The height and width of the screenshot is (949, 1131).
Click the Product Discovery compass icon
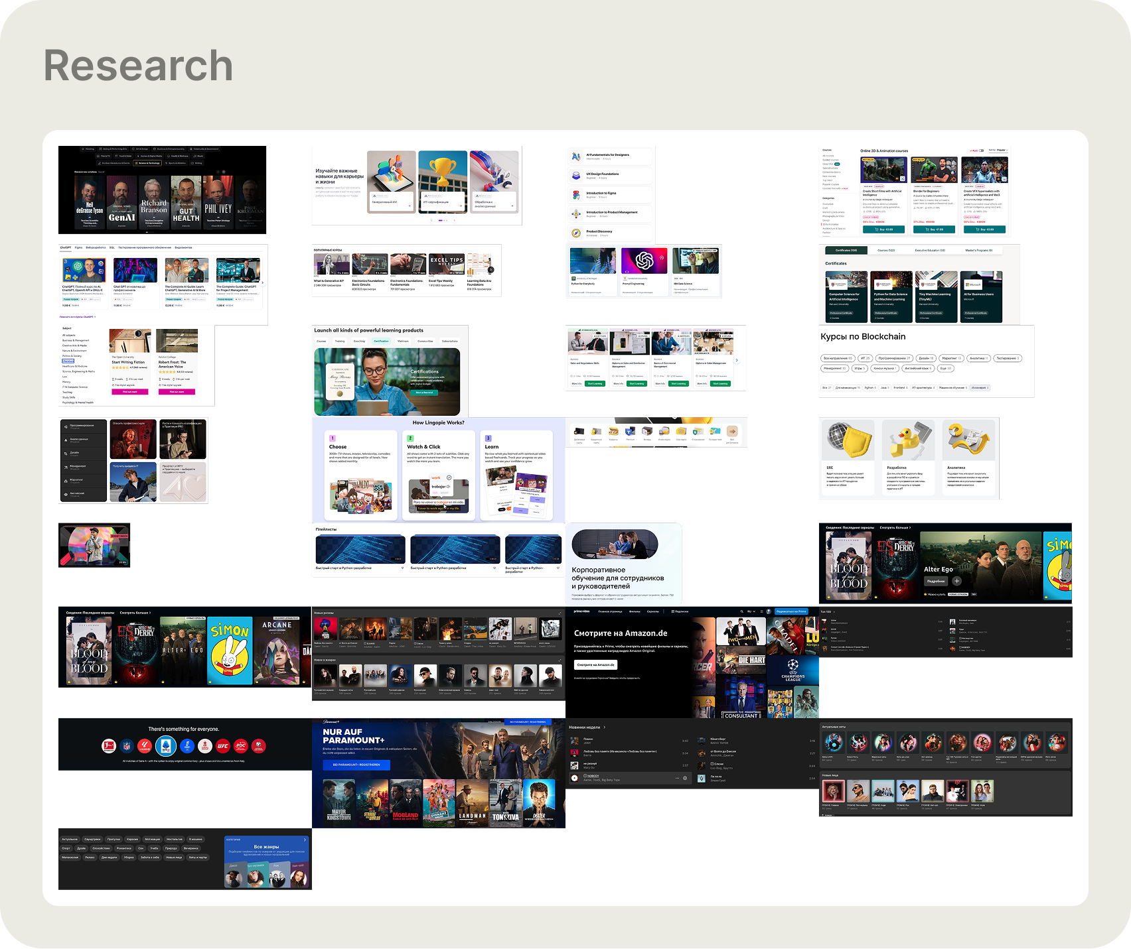coord(576,233)
